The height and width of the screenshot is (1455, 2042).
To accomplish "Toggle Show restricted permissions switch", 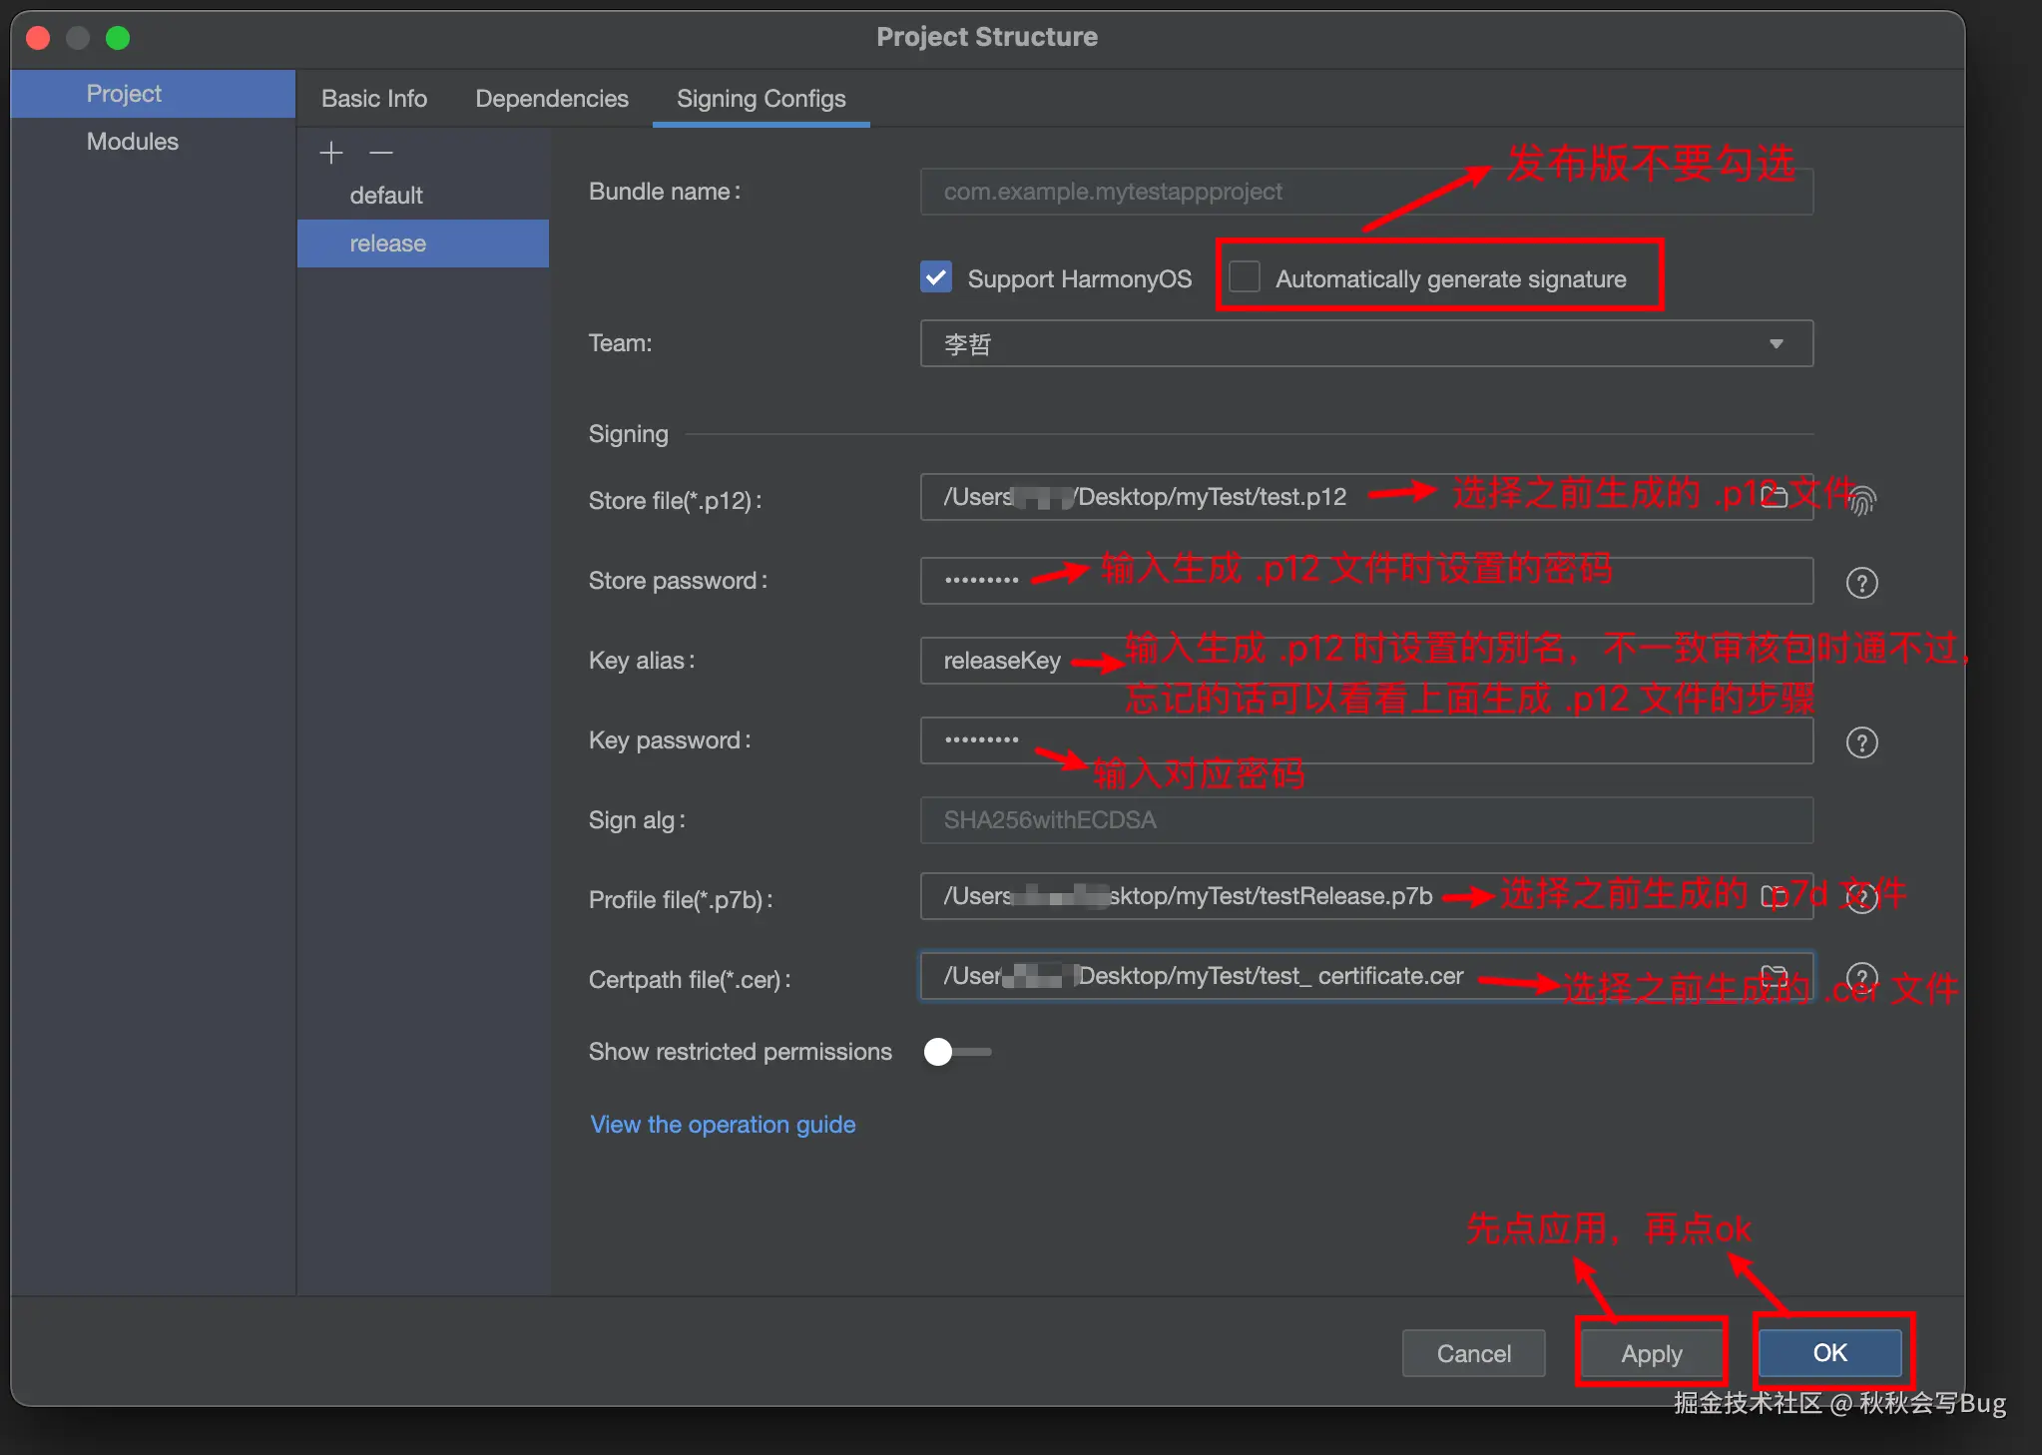I will [956, 1052].
